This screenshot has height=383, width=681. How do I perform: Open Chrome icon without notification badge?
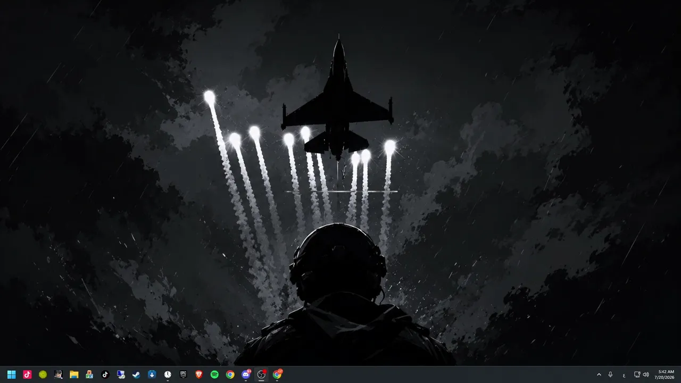pyautogui.click(x=230, y=374)
